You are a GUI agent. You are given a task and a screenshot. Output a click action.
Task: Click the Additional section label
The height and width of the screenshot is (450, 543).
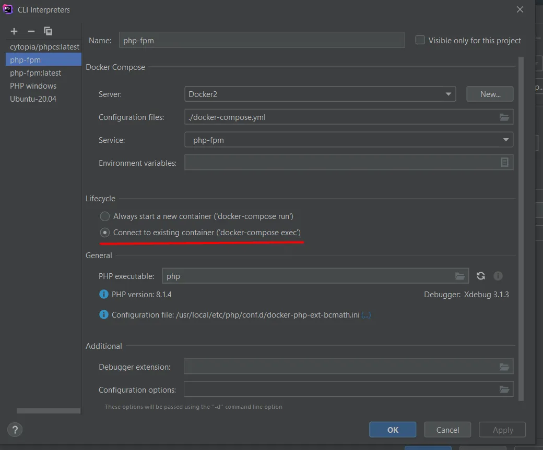(x=104, y=346)
